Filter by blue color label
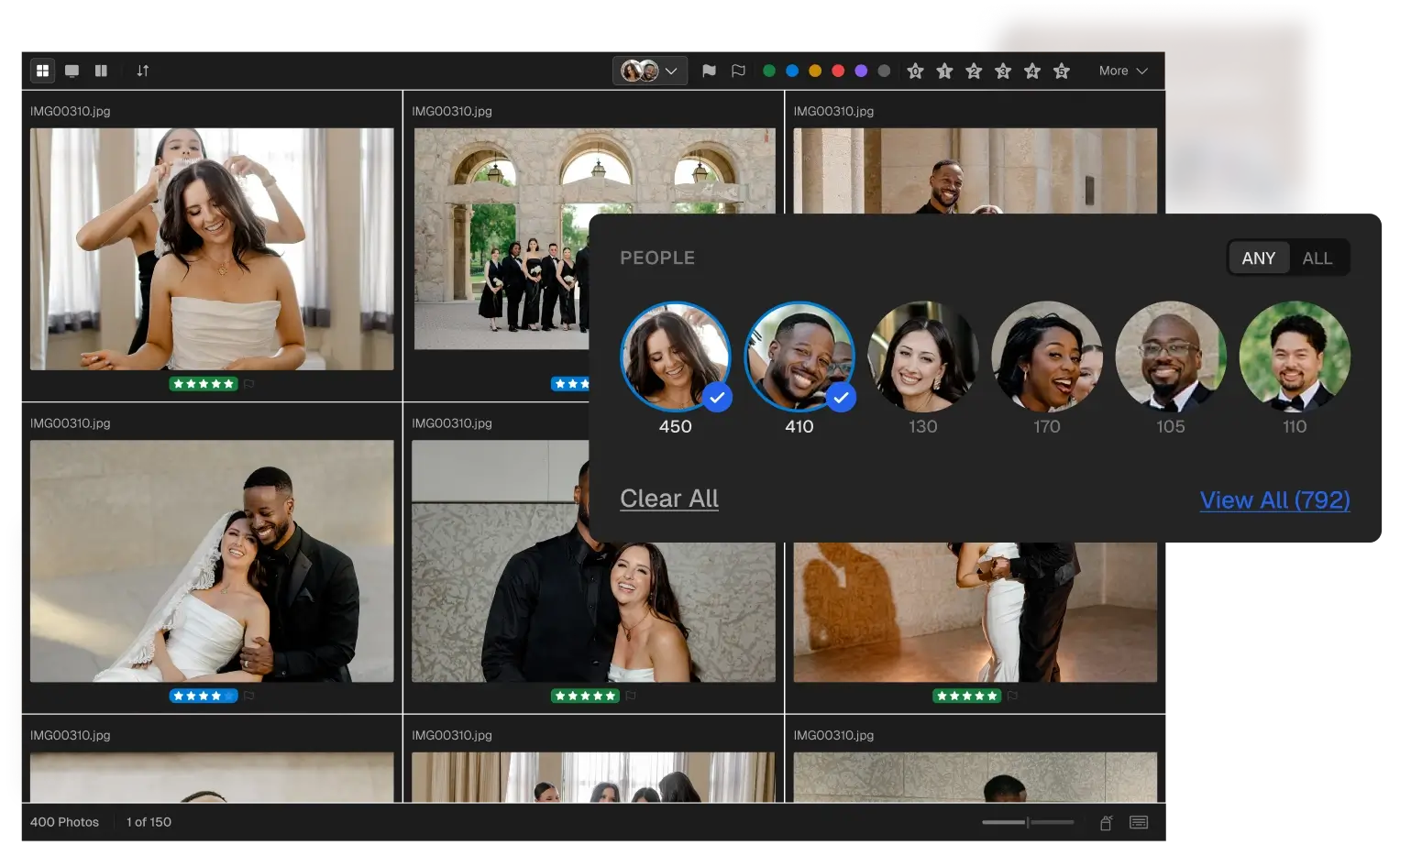Viewport: 1422px width, 845px height. click(792, 71)
